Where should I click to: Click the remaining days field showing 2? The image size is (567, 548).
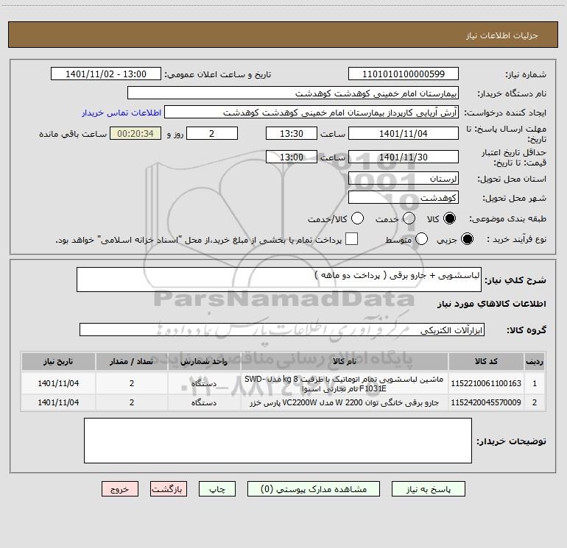click(x=212, y=133)
